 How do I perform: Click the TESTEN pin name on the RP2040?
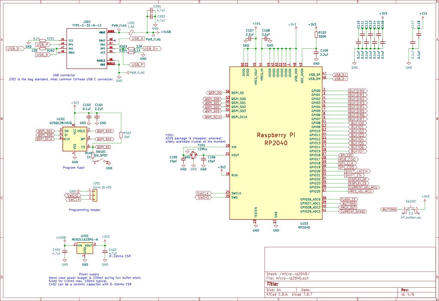click(x=256, y=213)
